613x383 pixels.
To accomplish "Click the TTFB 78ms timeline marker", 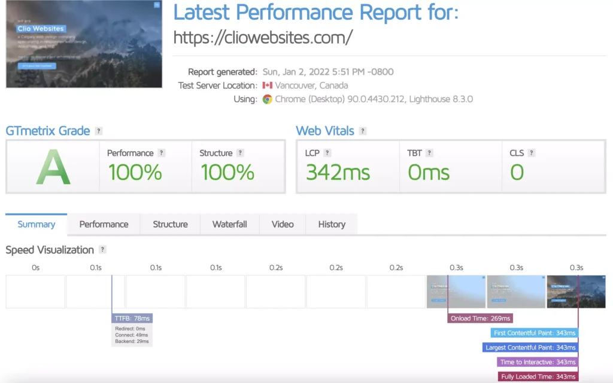I will point(132,318).
